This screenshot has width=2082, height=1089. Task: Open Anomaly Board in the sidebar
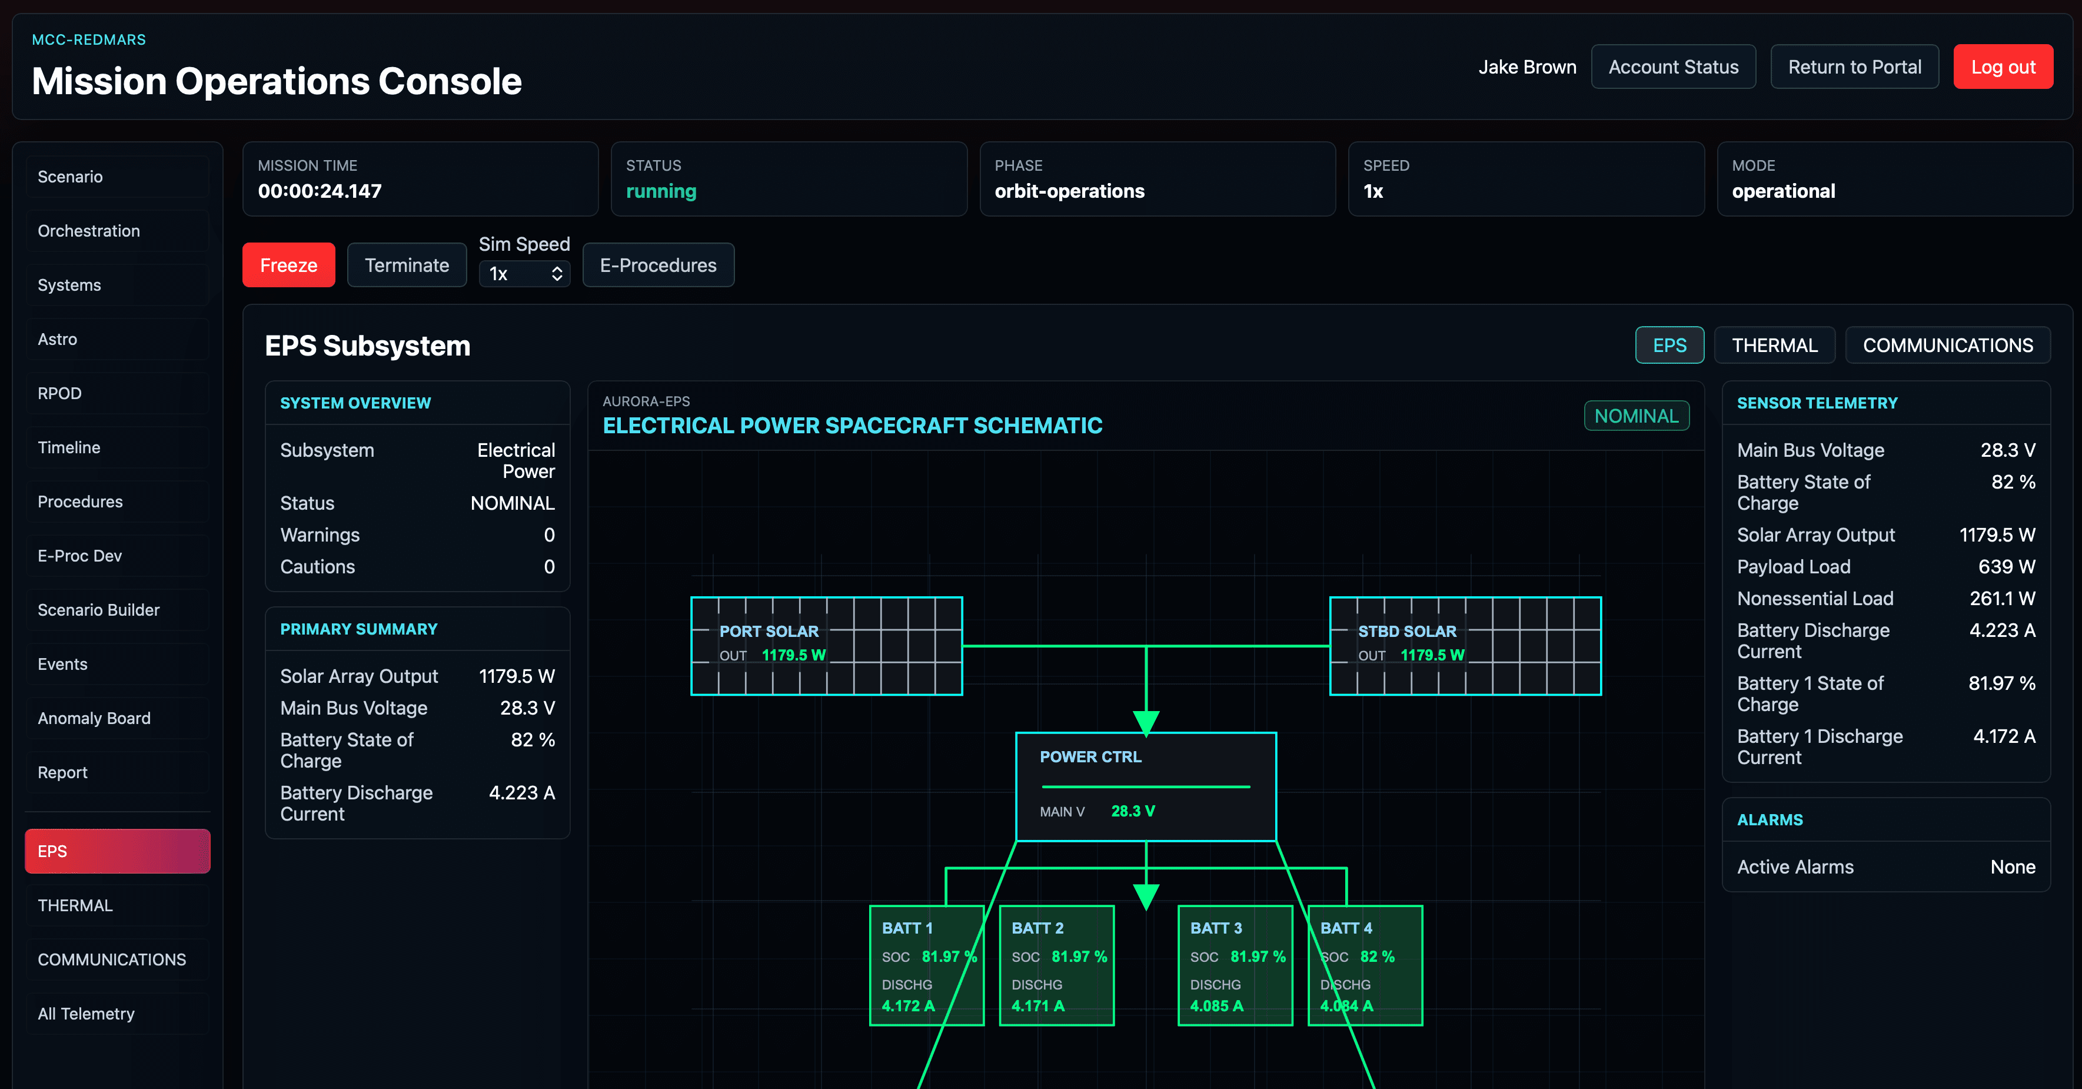pyautogui.click(x=117, y=718)
